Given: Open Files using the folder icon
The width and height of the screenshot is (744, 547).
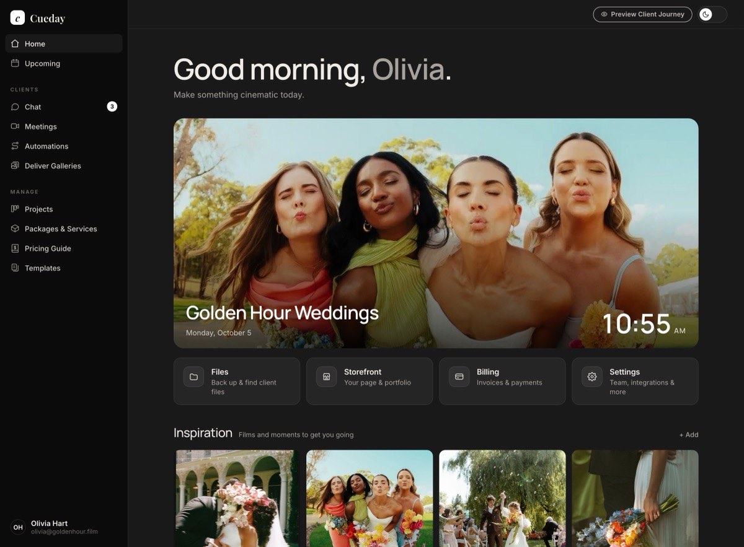Looking at the screenshot, I should (193, 377).
